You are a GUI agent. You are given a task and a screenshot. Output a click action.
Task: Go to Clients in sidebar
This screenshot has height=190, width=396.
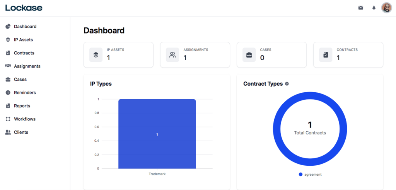pyautogui.click(x=21, y=132)
